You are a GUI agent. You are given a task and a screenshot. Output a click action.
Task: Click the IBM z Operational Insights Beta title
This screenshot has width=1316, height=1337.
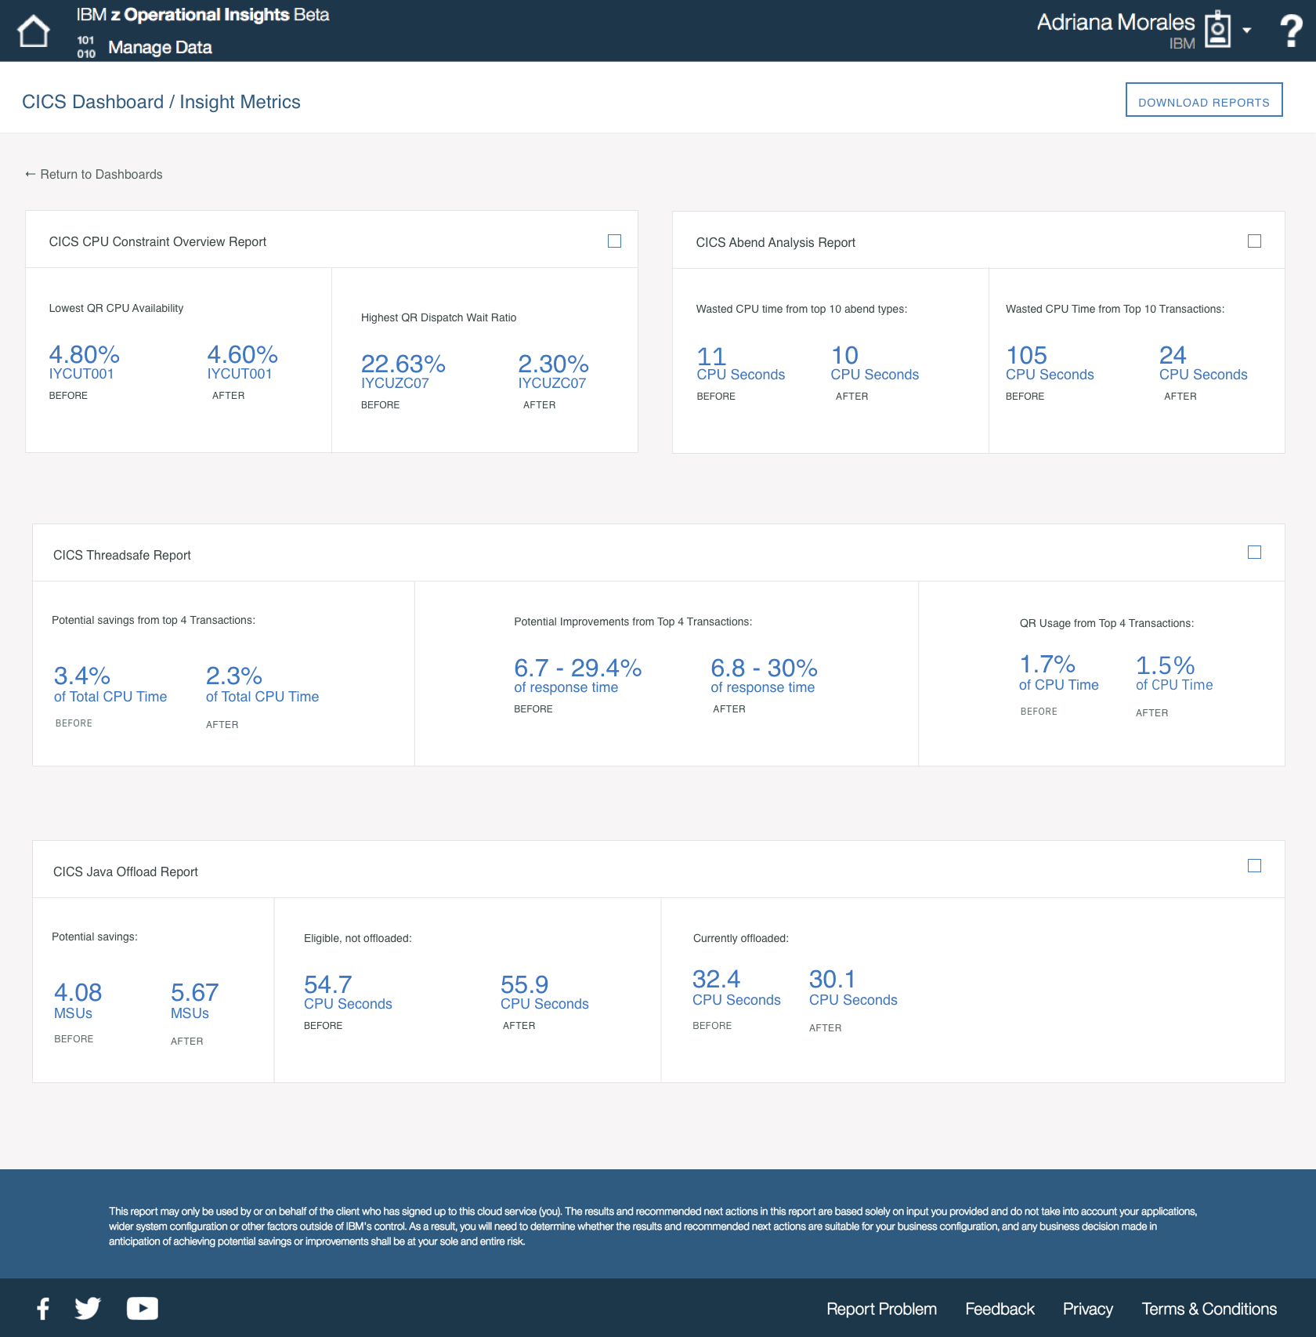(203, 15)
